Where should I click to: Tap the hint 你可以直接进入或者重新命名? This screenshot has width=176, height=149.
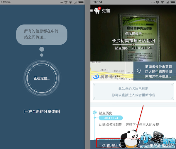(133, 95)
